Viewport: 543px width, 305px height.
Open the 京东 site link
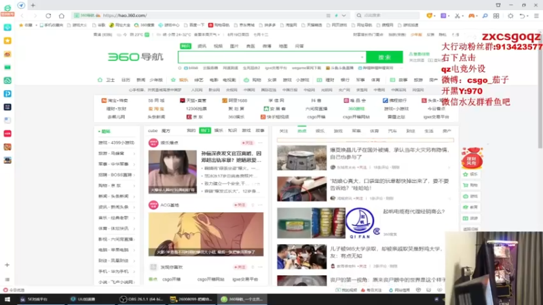(195, 117)
